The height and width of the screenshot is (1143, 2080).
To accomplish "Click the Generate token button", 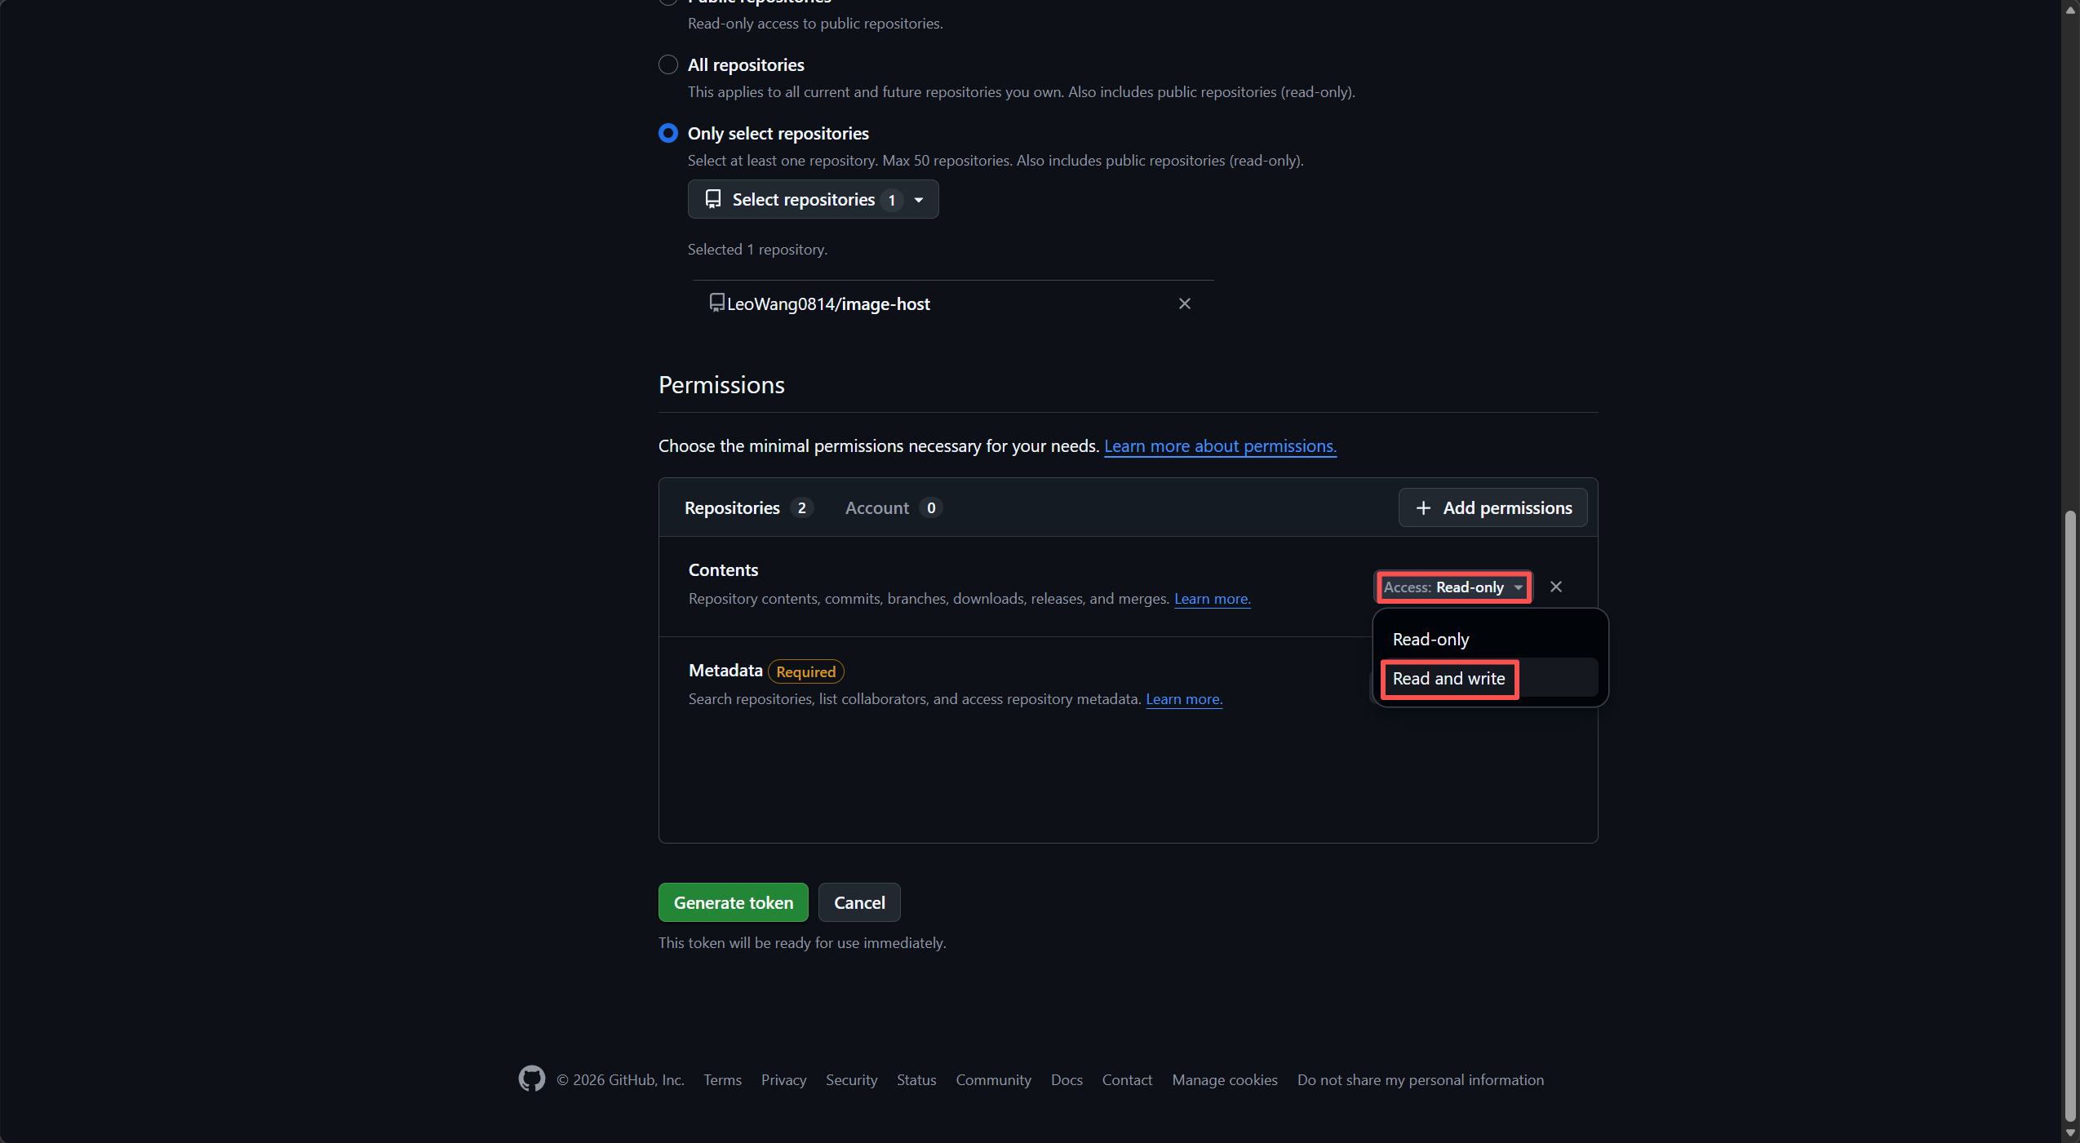I will (732, 902).
